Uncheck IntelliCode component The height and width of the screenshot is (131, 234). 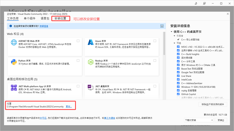pos(178,80)
